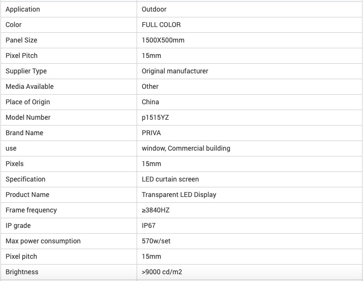The height and width of the screenshot is (281, 363).
Task: Click the Brightness row label
Action: 22,272
